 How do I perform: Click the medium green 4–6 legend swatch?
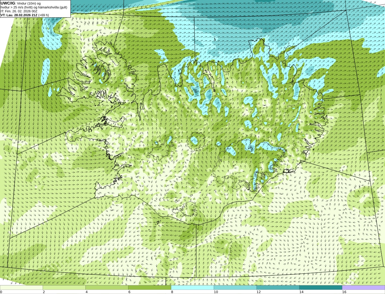[107, 287]
